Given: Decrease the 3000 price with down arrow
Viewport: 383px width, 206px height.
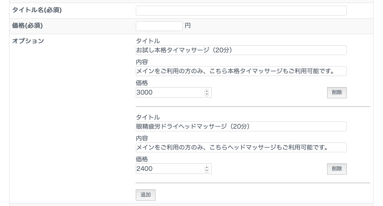Looking at the screenshot, I should (x=207, y=94).
